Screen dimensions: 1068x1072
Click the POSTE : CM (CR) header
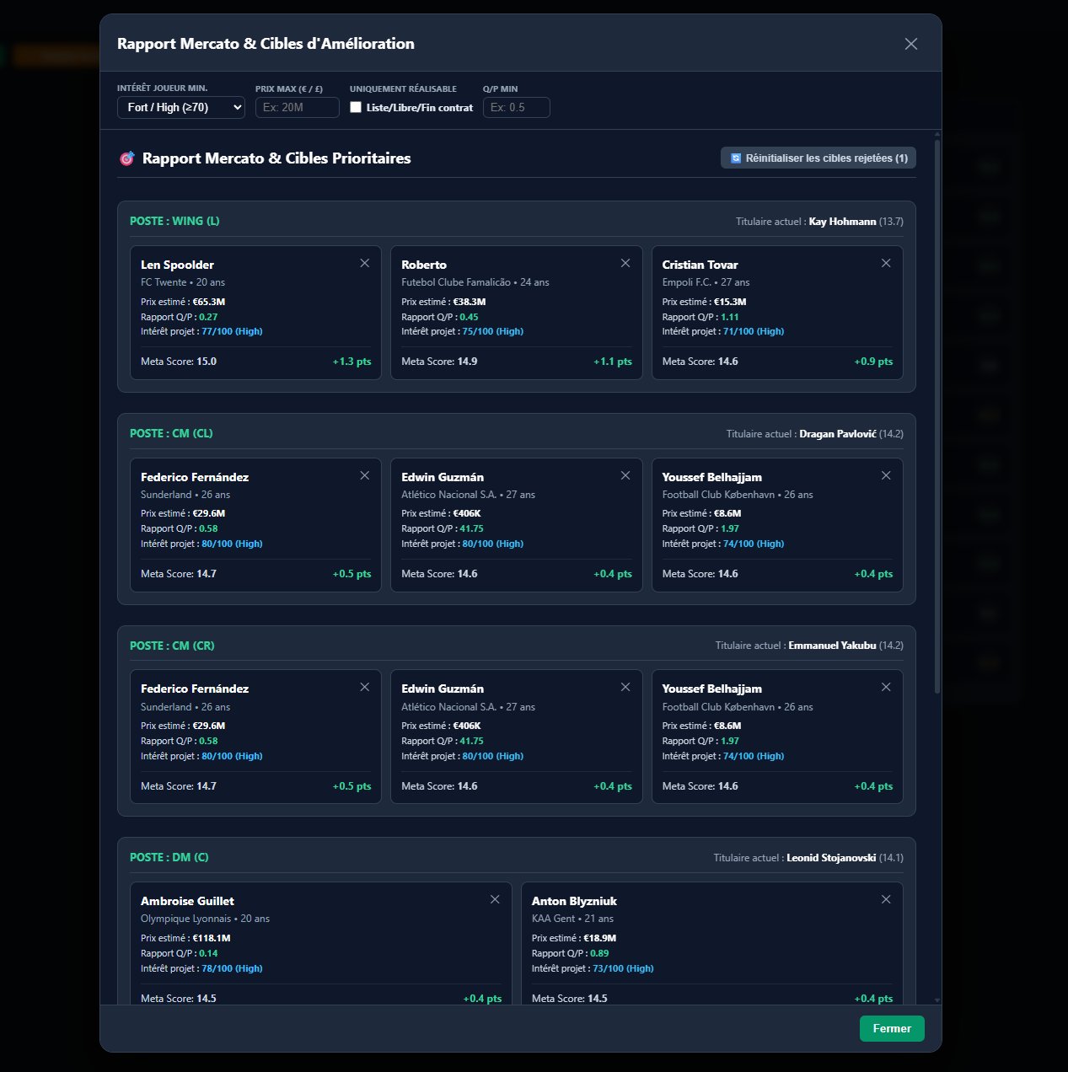pyautogui.click(x=172, y=646)
